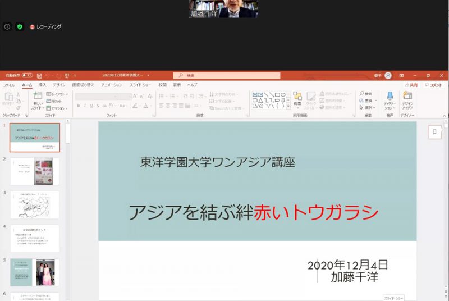Collapse the ribbon with the chevron arrow
Image resolution: width=449 pixels, height=301 pixels.
(444, 116)
